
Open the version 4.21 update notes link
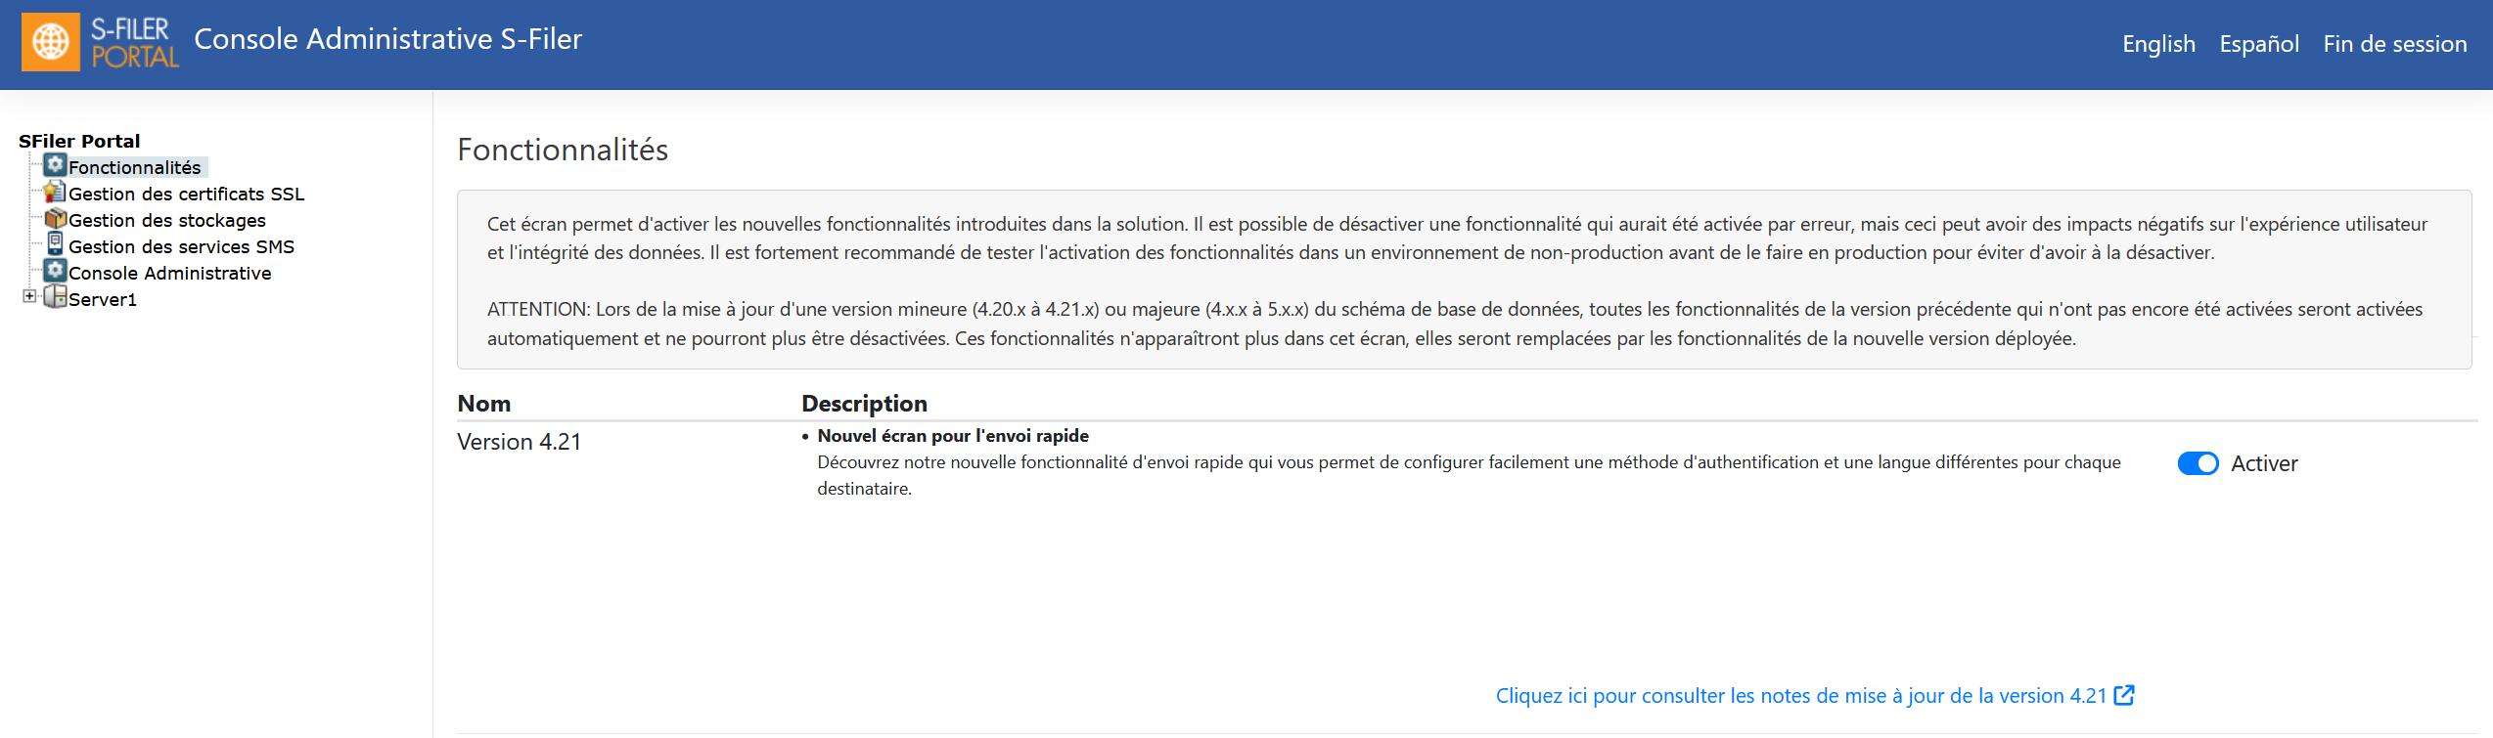[x=1801, y=696]
